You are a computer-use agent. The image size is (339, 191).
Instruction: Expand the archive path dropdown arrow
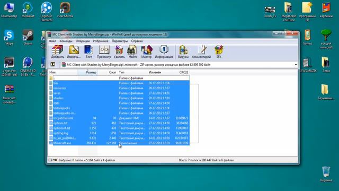[x=296, y=65]
